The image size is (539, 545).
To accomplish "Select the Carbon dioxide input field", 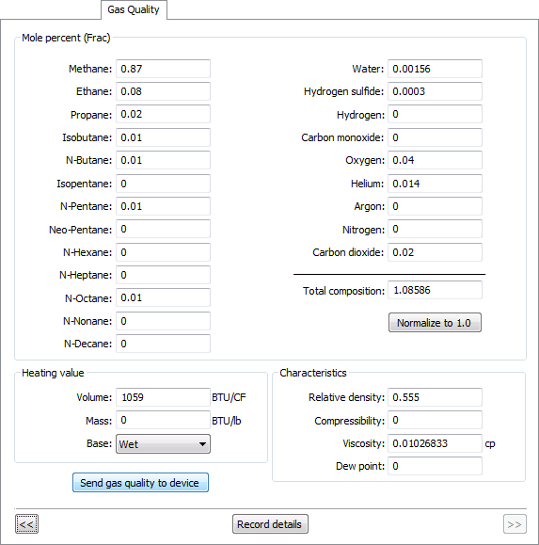I will click(x=435, y=252).
